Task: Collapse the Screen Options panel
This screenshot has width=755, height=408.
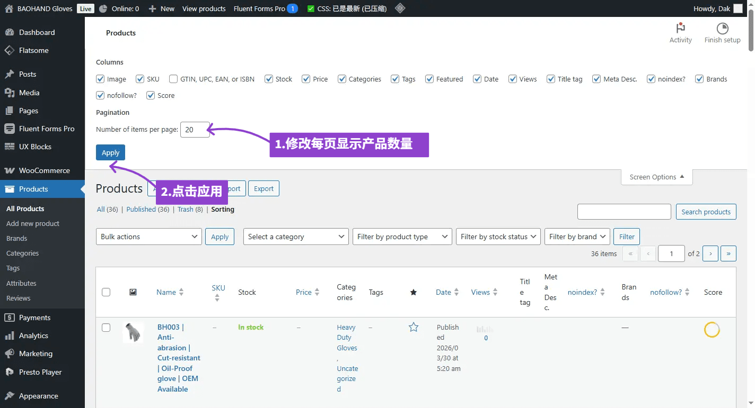Action: pos(656,177)
